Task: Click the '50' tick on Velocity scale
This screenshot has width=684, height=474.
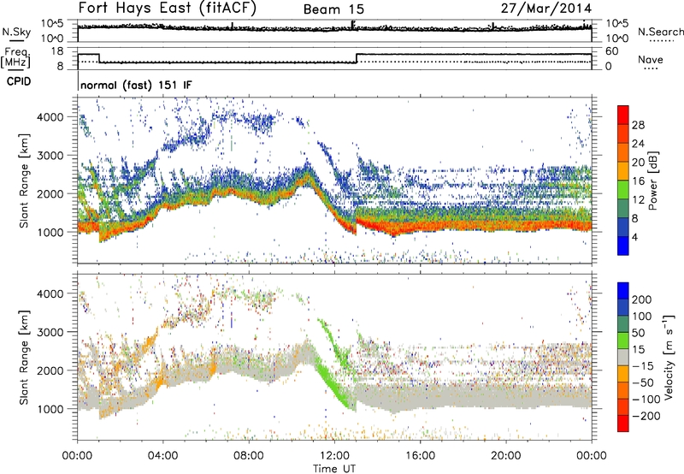Action: click(638, 333)
